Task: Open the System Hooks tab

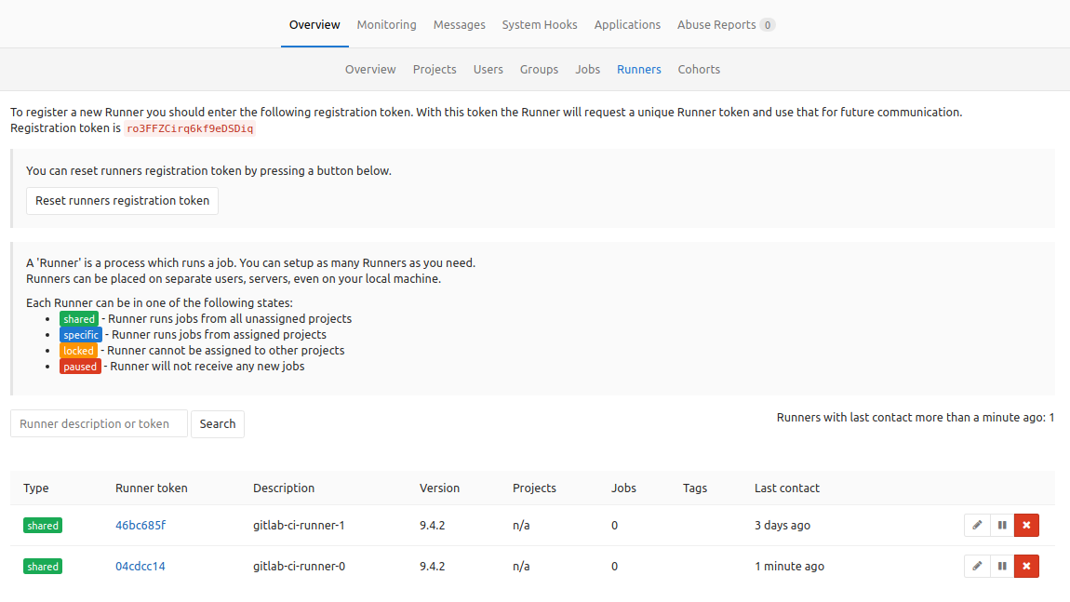Action: coord(539,24)
